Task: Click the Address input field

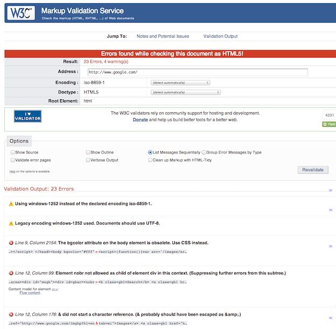Action: point(198,72)
